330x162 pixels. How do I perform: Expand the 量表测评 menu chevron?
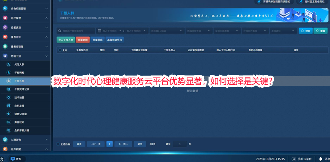[47, 37]
